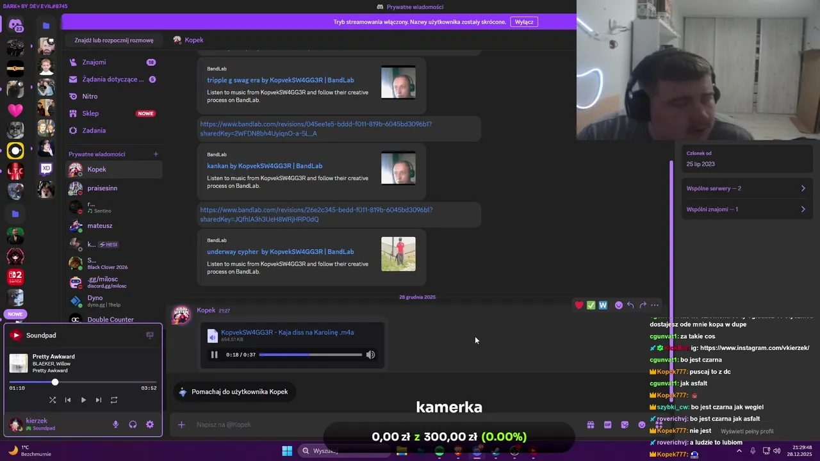Pause the Kaja diss audio attachment
This screenshot has height=461, width=820.
coord(214,355)
